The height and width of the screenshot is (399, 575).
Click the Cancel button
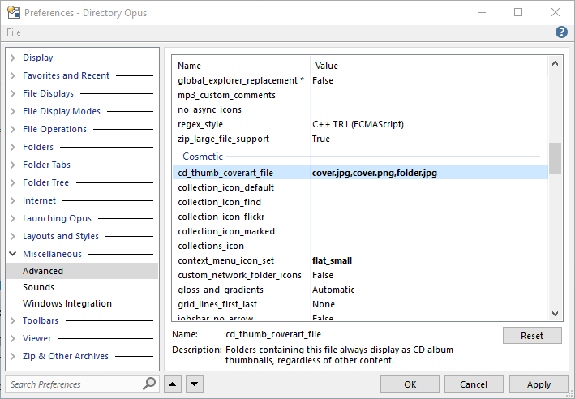point(474,384)
